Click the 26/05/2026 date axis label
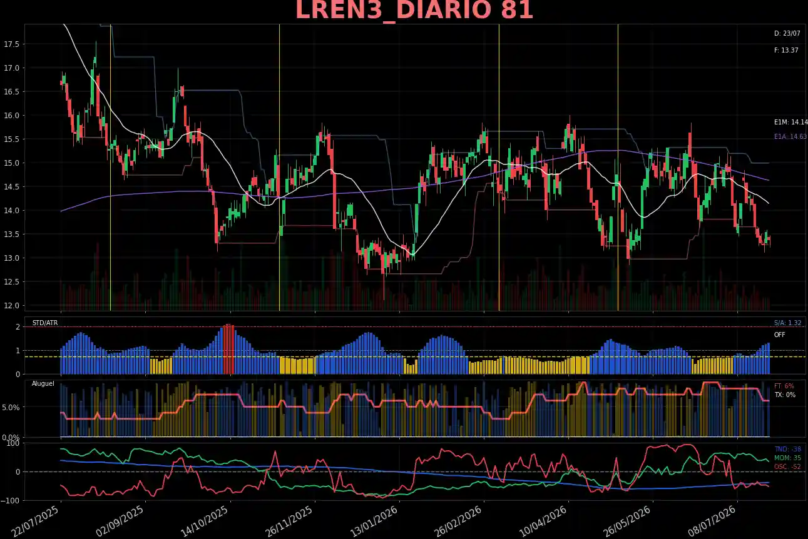The width and height of the screenshot is (808, 539). click(x=627, y=522)
